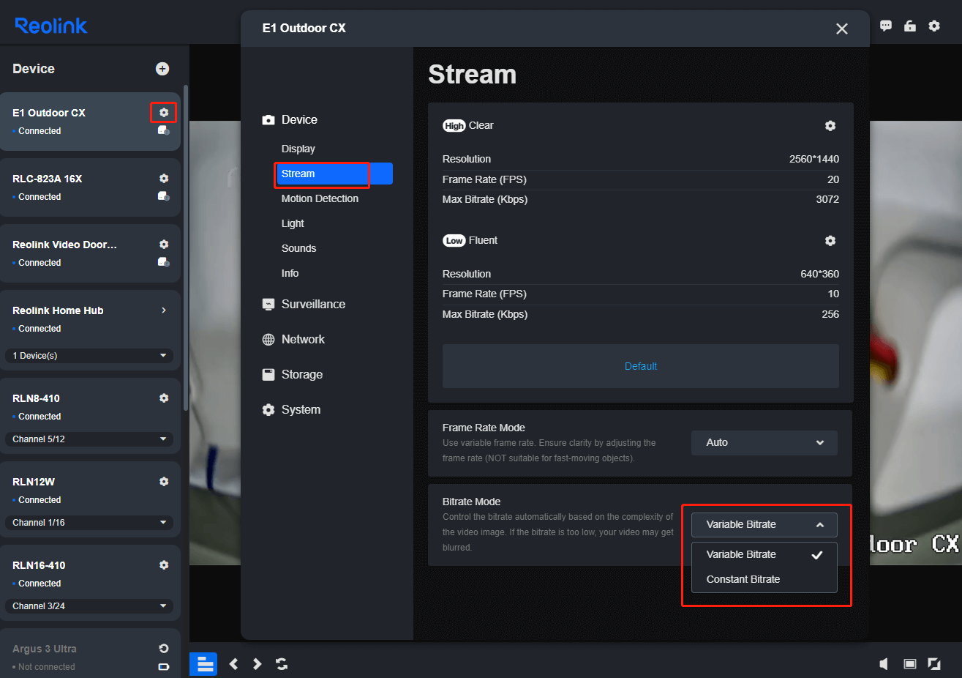Edit Clear high stream settings gear
962x678 pixels.
[830, 125]
